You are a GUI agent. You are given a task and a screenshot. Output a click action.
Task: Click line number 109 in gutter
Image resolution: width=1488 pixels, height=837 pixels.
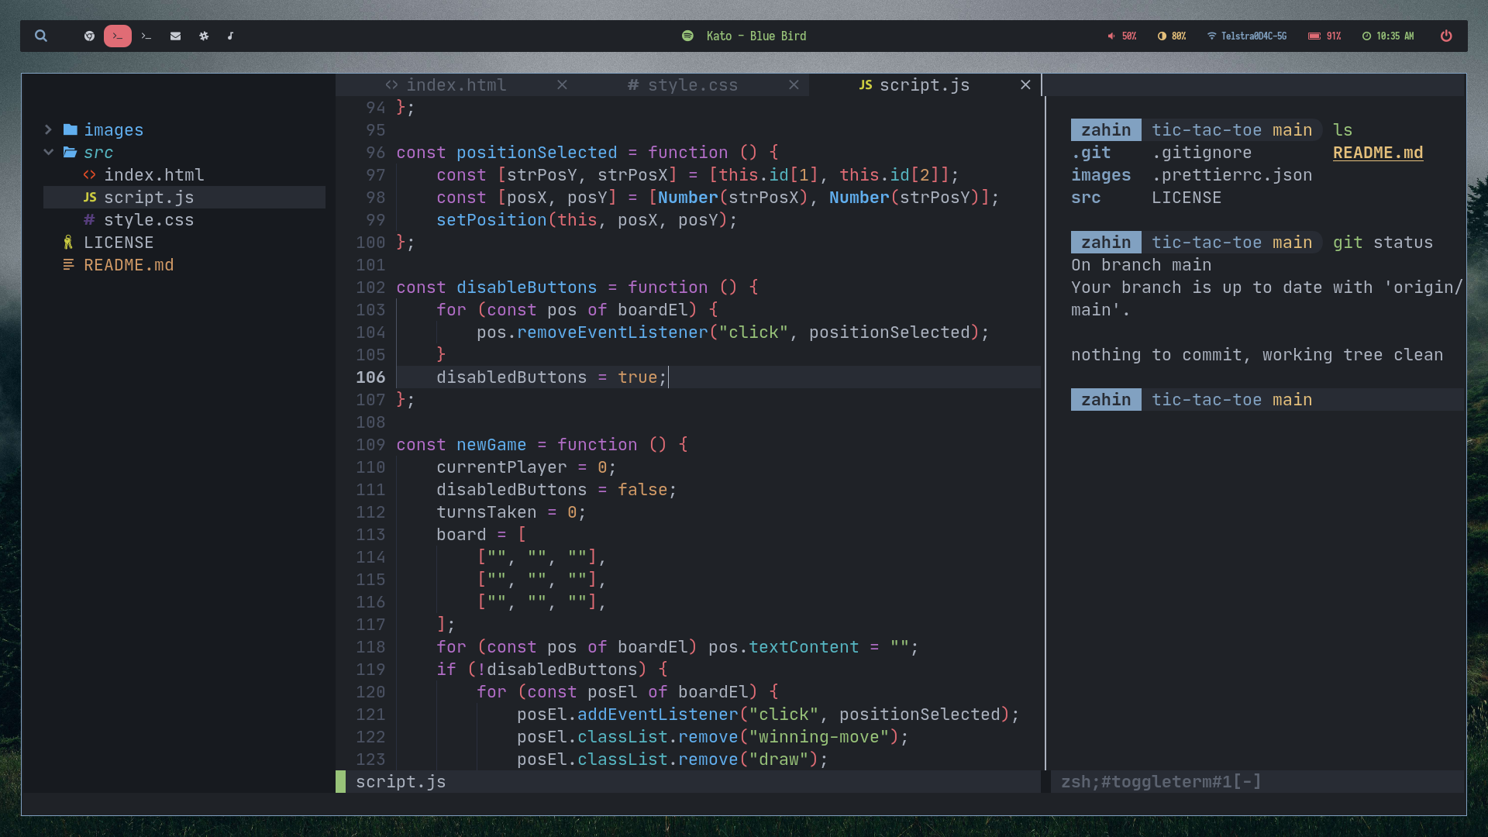click(x=370, y=445)
